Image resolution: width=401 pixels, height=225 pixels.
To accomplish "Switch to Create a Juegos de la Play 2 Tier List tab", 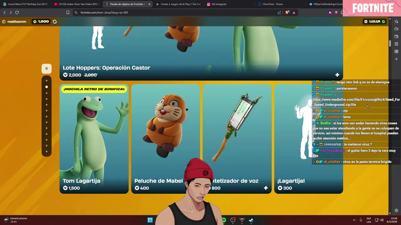I will click(x=178, y=4).
